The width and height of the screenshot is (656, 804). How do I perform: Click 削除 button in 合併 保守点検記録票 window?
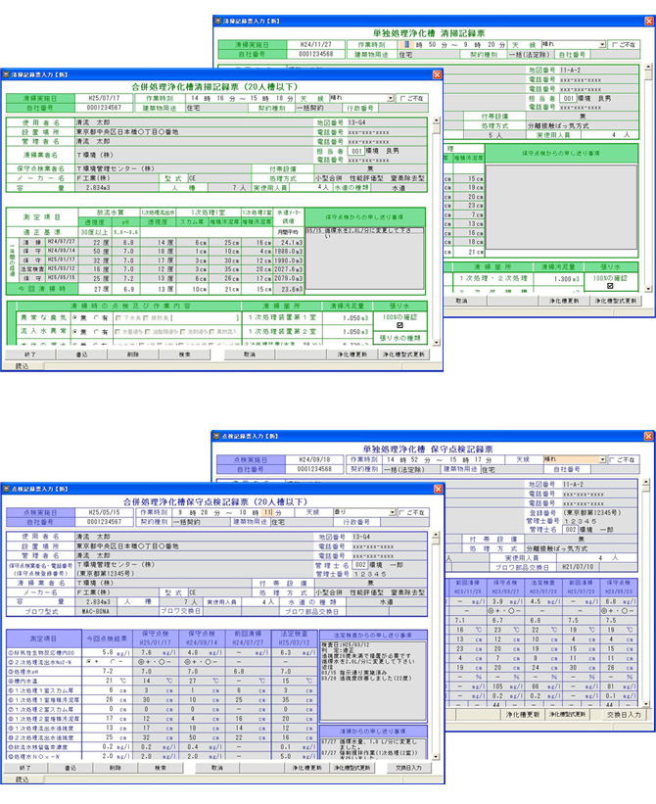coord(116,768)
